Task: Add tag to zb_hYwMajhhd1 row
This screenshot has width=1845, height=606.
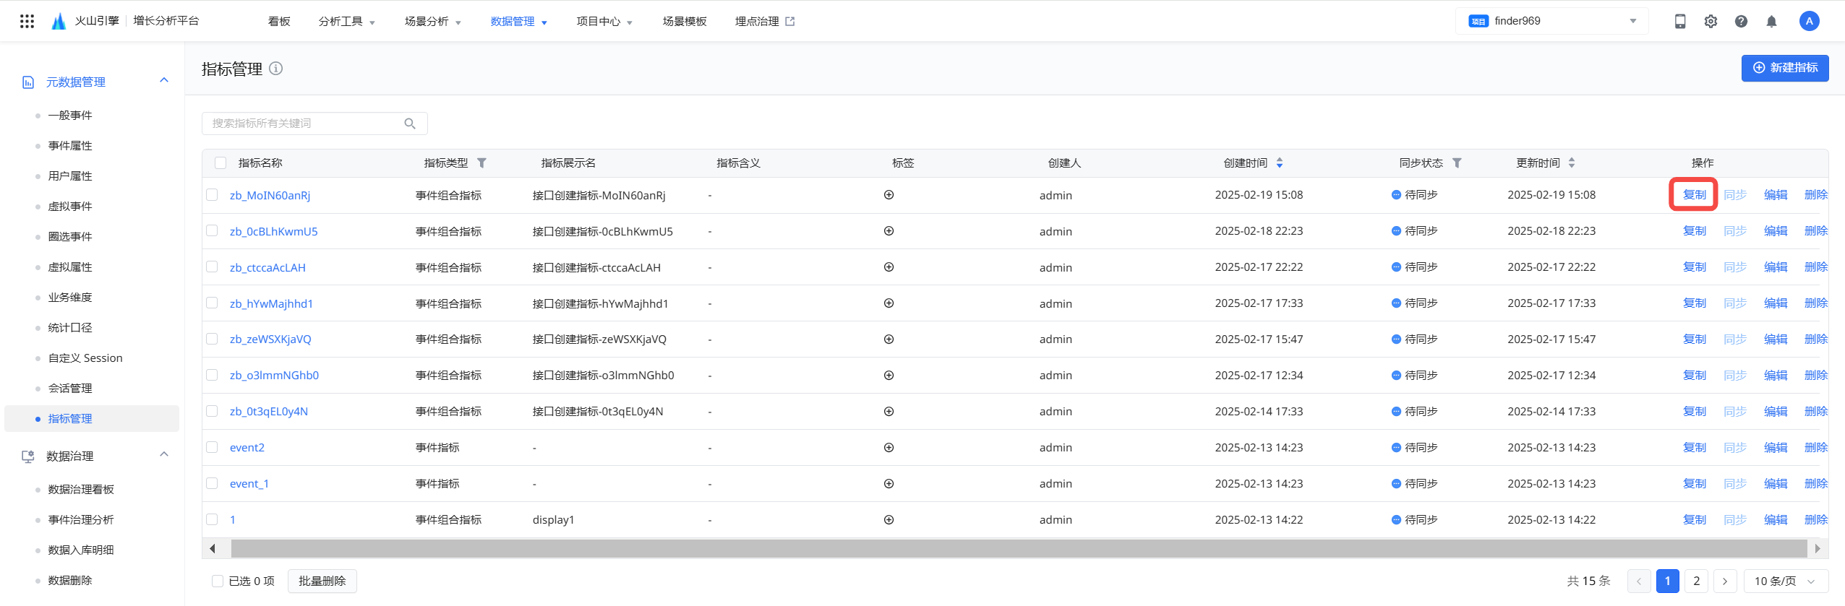Action: 889,303
